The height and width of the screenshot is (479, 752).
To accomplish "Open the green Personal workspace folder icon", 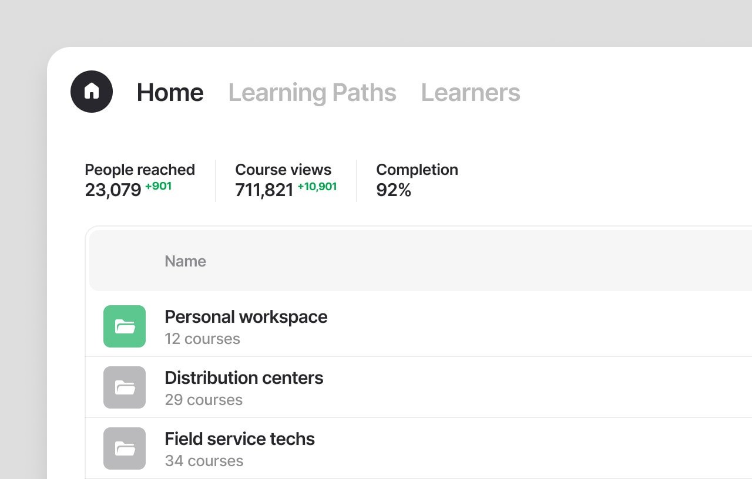I will tap(125, 326).
